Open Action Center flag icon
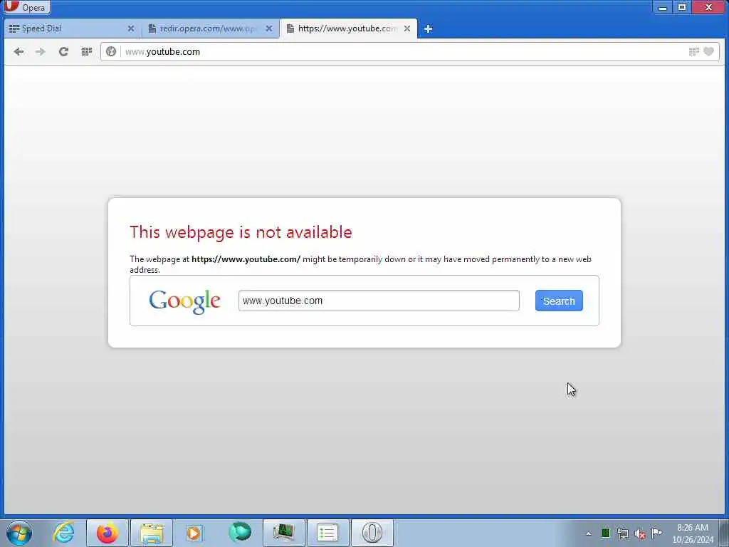Viewport: 729px width, 547px height. (x=656, y=533)
